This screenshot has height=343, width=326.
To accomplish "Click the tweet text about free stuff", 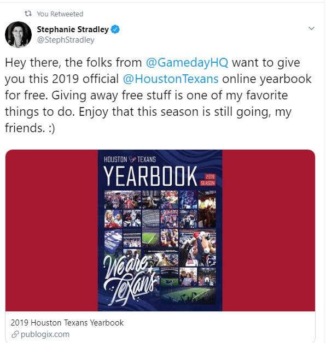I will pyautogui.click(x=158, y=96).
